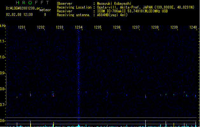Click the Receiving Location label
Image resolution: width=200 pixels, height=127 pixels.
(74, 7)
